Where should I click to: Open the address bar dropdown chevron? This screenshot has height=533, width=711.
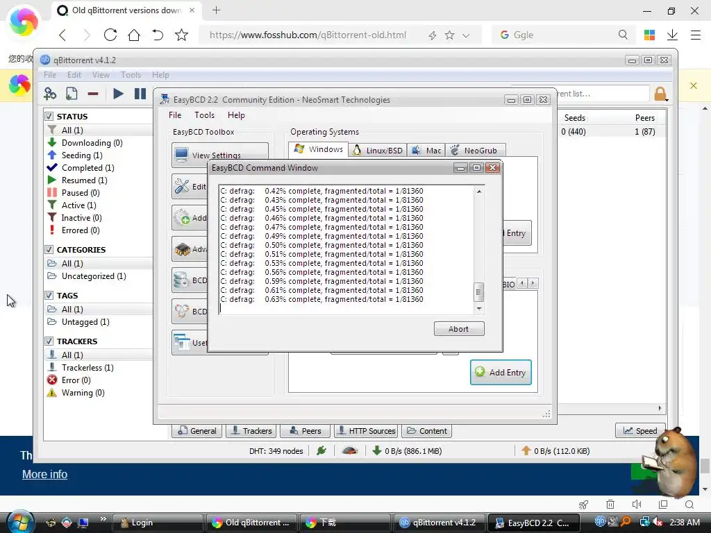click(466, 35)
